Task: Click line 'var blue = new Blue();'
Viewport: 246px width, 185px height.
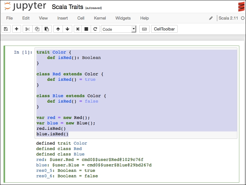Action: (66, 123)
